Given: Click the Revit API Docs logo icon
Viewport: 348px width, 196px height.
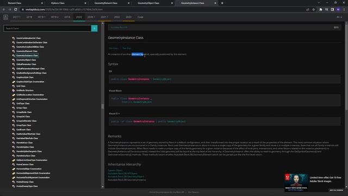Looking at the screenshot, I should [5, 17].
